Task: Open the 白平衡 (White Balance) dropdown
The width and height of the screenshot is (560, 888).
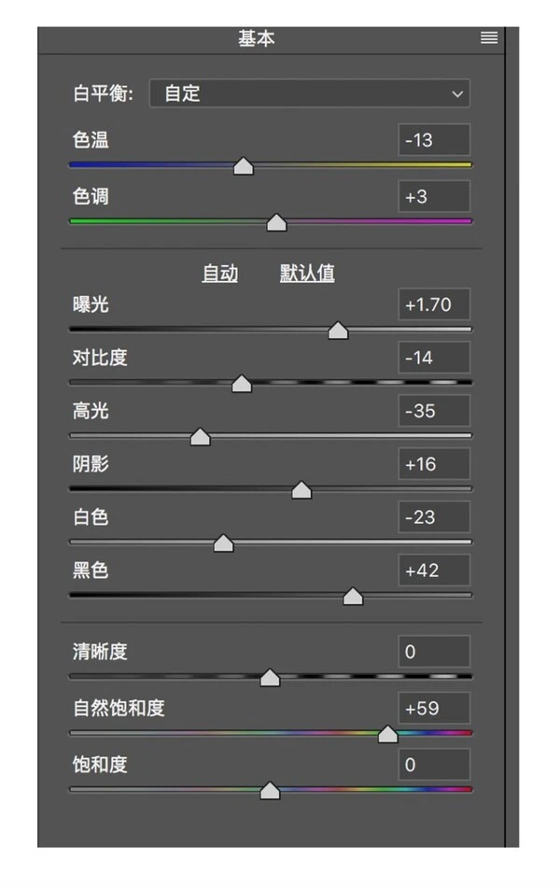Action: pos(309,93)
